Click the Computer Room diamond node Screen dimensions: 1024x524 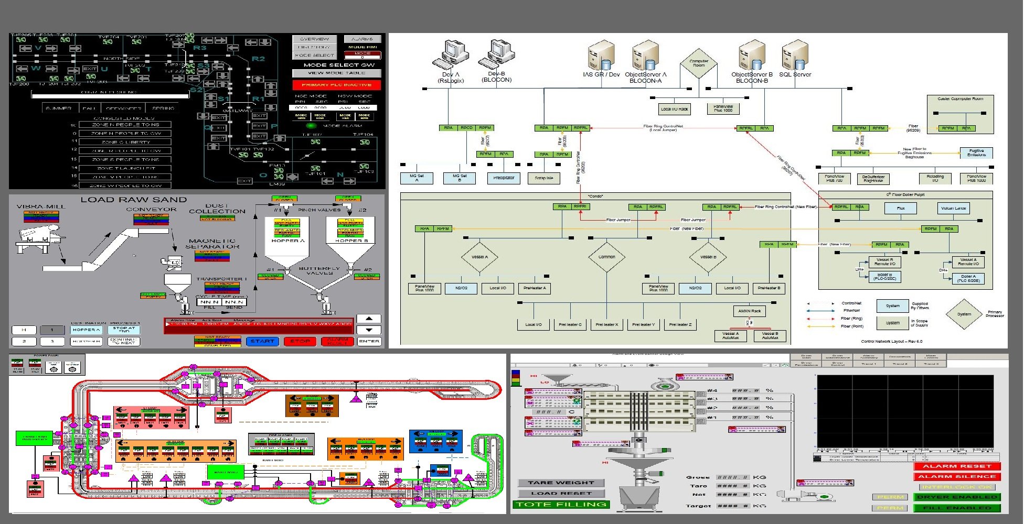click(x=699, y=64)
